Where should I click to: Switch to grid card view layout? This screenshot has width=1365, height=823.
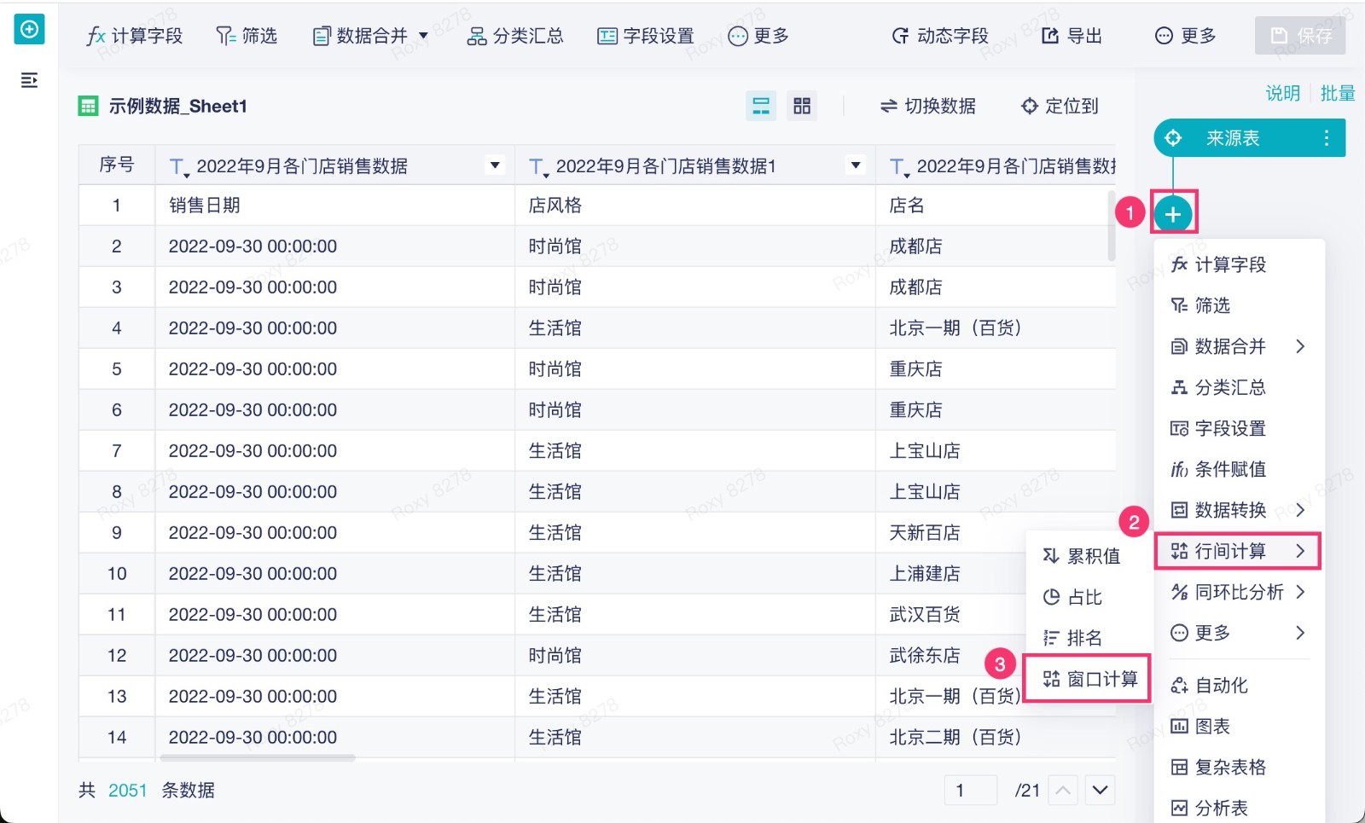point(802,106)
